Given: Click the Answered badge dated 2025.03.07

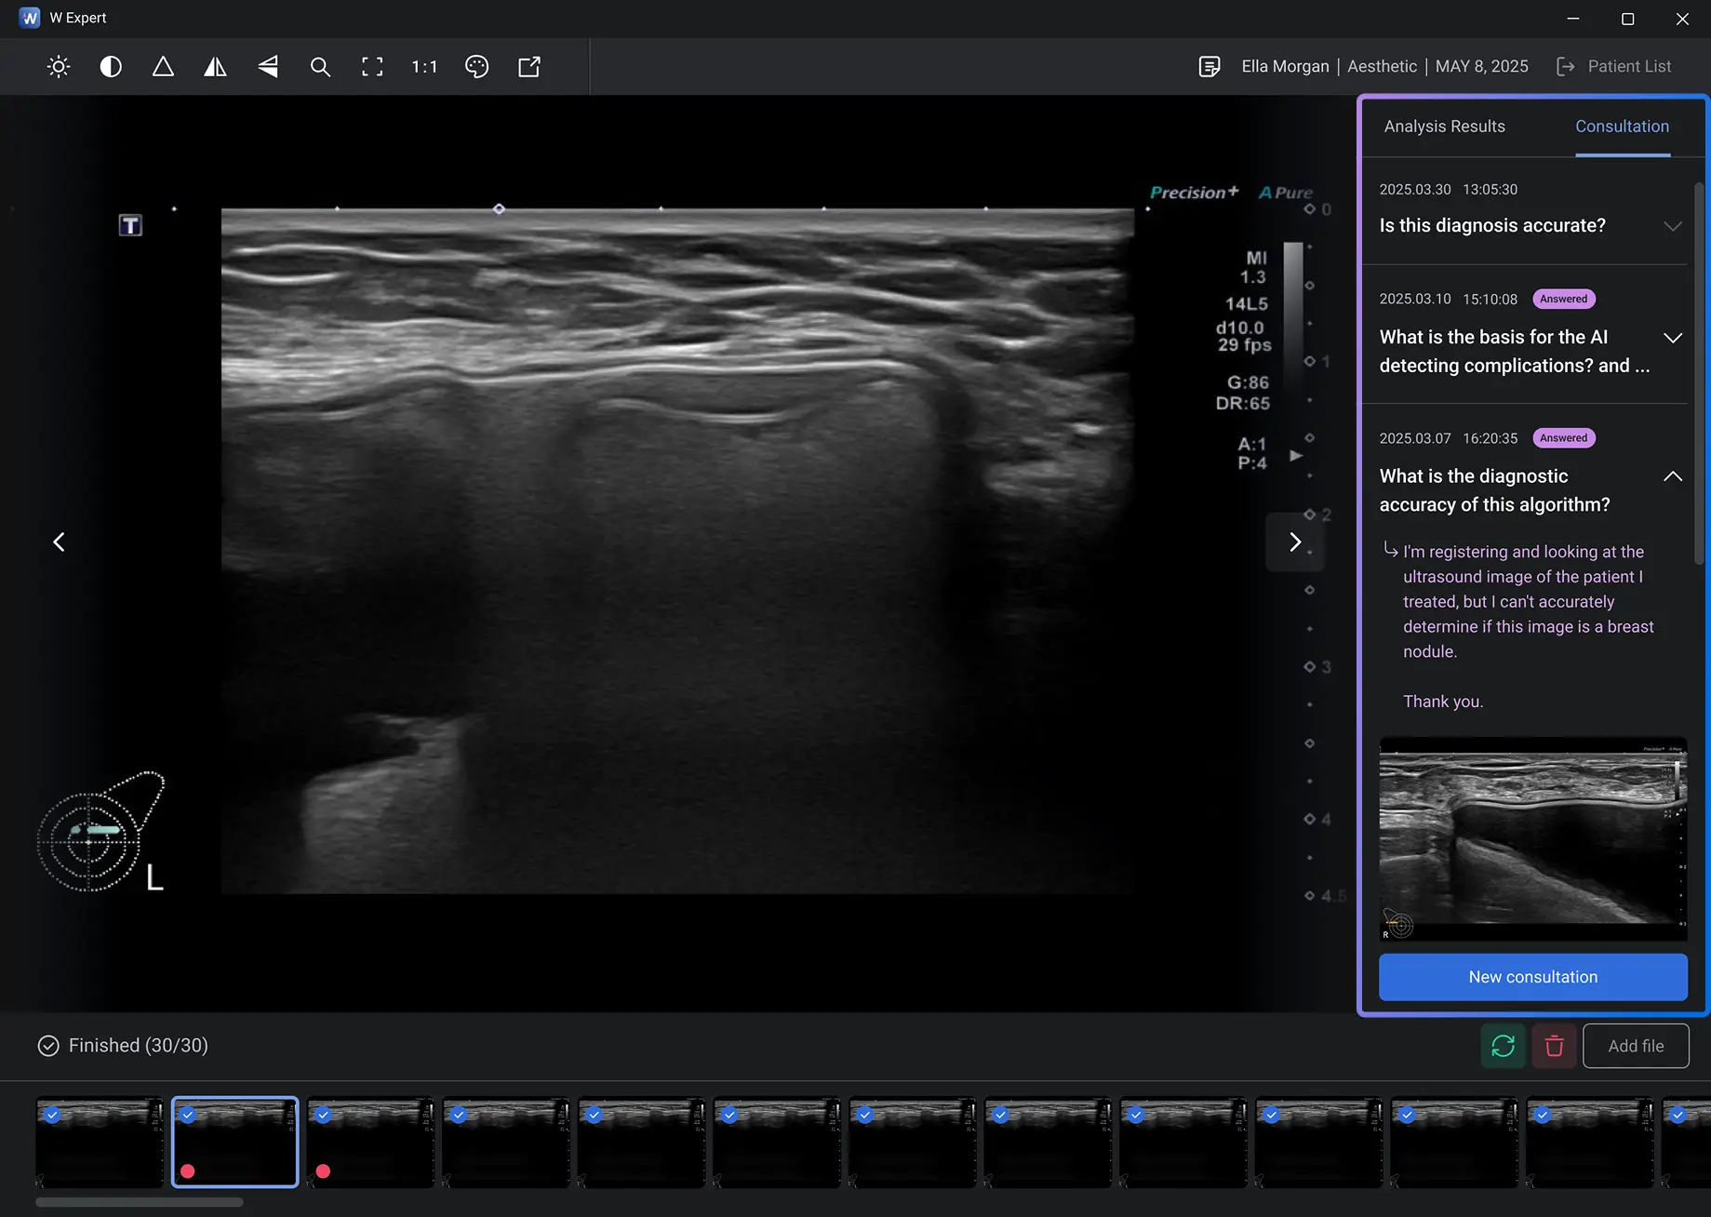Looking at the screenshot, I should click(1563, 438).
